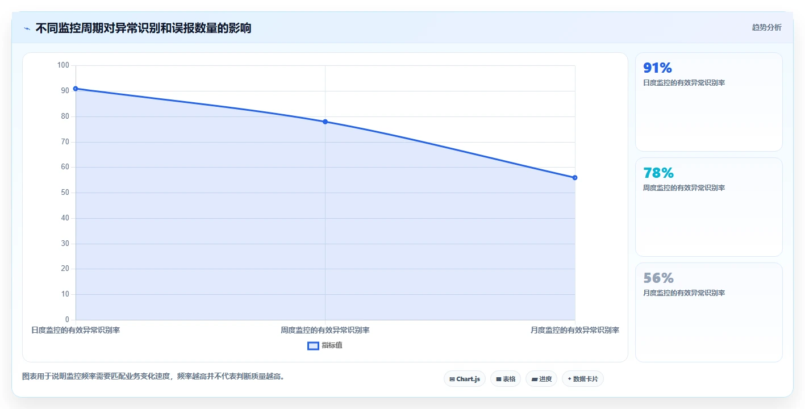Screen dimensions: 805x409
Task: Click the 数据卡片 tag pill
Action: [x=582, y=379]
